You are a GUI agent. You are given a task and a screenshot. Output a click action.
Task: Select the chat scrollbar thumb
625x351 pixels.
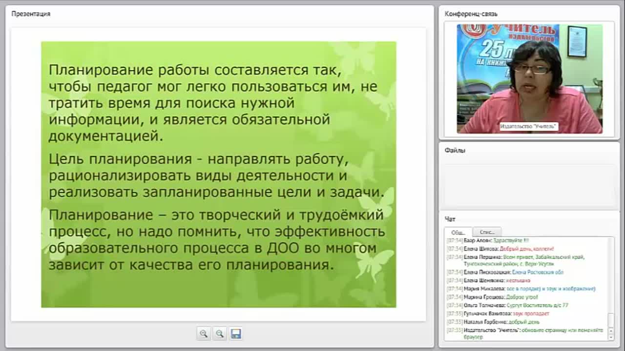610,321
